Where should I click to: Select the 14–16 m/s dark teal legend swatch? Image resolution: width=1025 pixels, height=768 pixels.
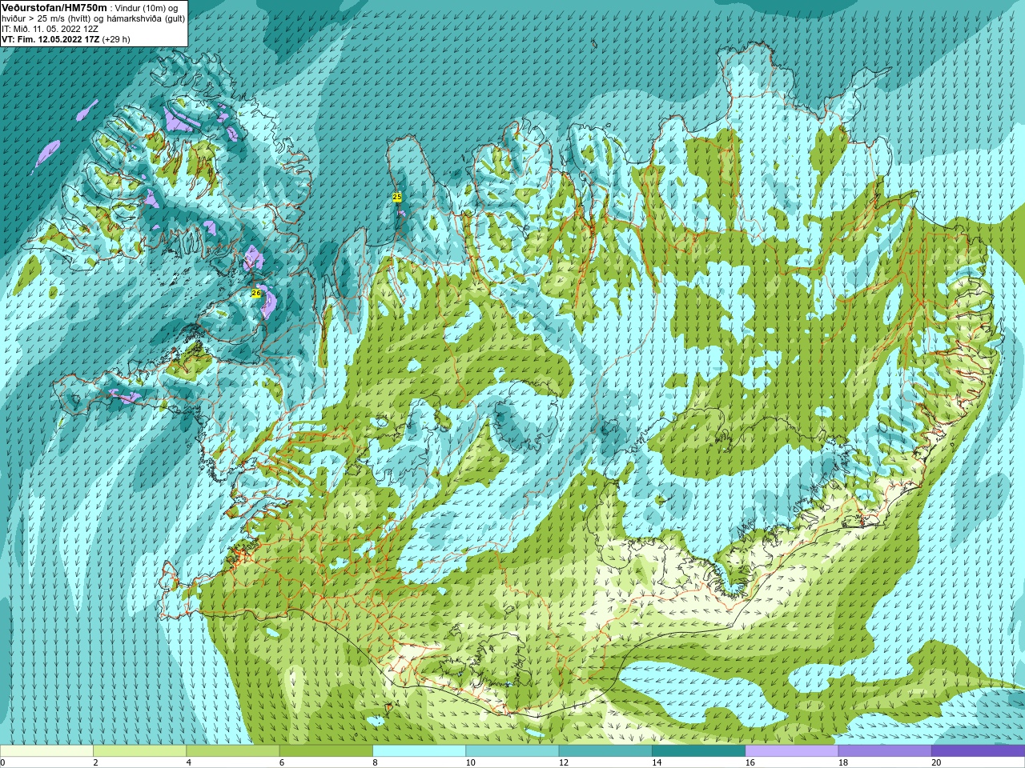(x=698, y=751)
